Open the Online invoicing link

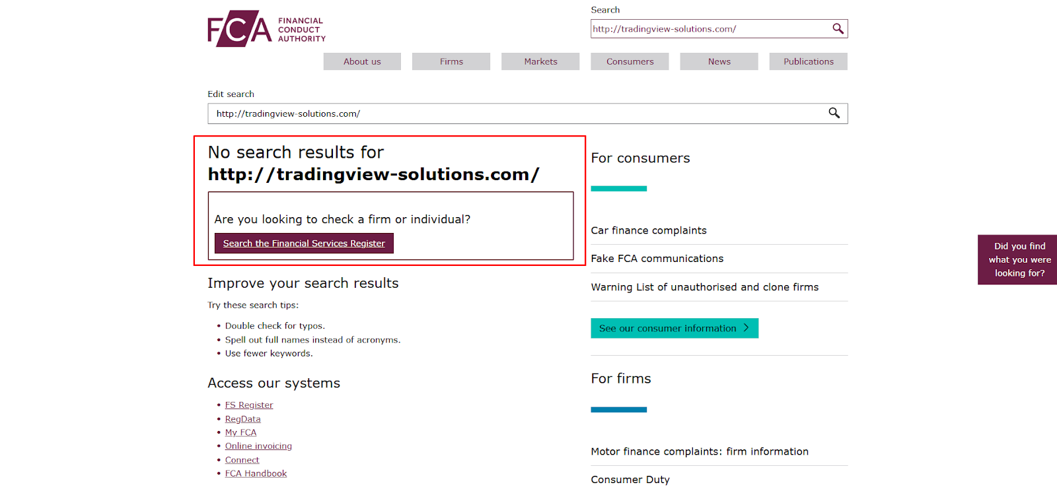[258, 446]
